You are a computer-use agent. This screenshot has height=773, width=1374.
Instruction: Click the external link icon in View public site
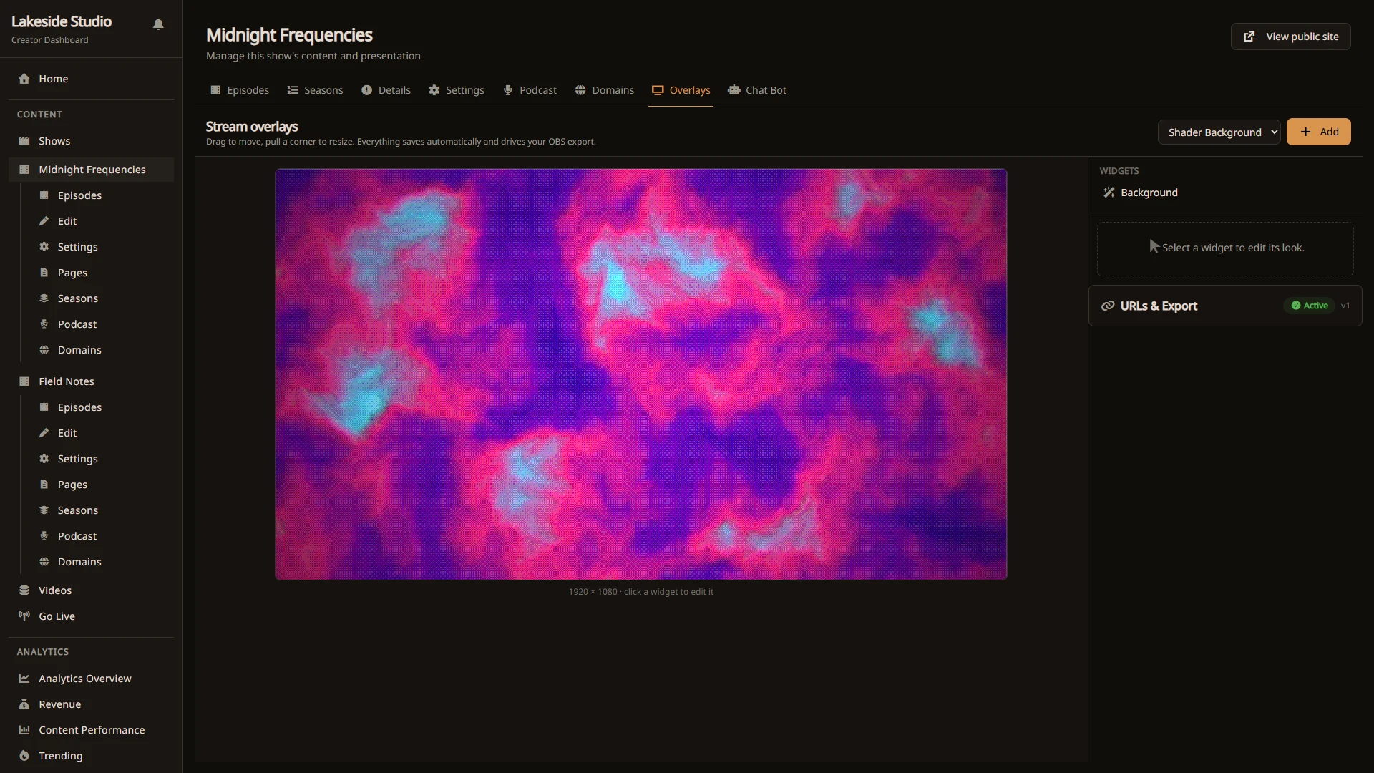[1249, 37]
